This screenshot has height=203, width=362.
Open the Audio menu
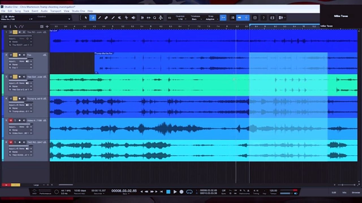[x=44, y=11]
